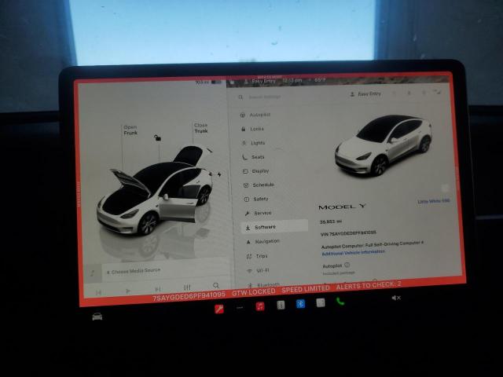Tap Close Trunk
The image size is (503, 377).
pyautogui.click(x=201, y=128)
